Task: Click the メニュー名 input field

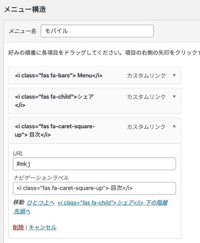Action: point(97,31)
